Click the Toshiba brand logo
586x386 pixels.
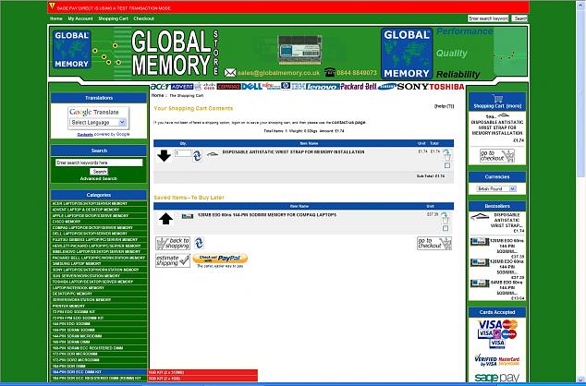[446, 87]
